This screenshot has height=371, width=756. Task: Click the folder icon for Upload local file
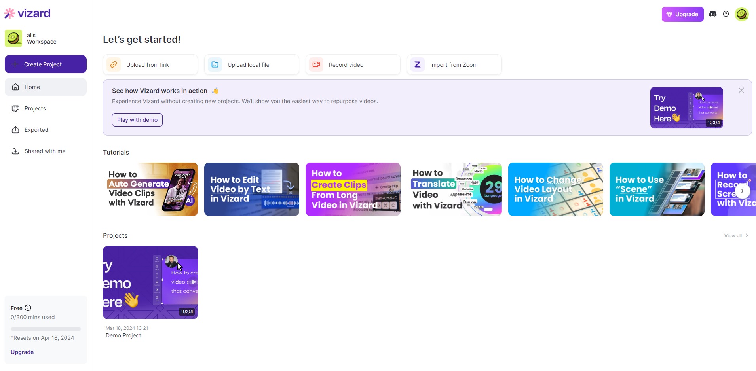point(215,64)
